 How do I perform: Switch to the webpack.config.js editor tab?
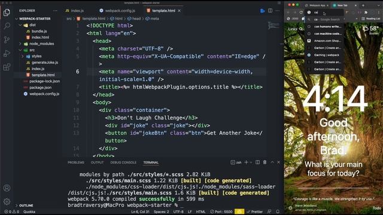(x=117, y=11)
